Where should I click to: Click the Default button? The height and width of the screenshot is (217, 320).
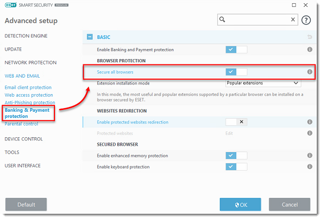point(26,204)
